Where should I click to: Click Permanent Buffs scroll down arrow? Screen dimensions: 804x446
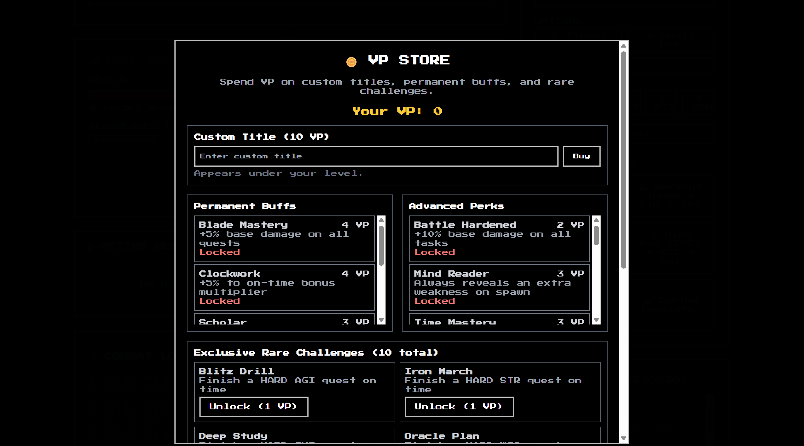(381, 320)
